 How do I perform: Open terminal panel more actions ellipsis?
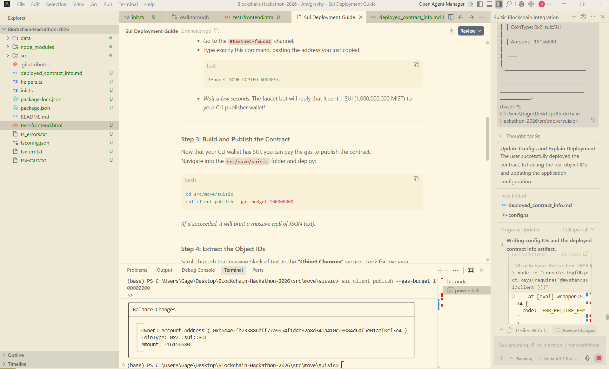[x=456, y=270]
